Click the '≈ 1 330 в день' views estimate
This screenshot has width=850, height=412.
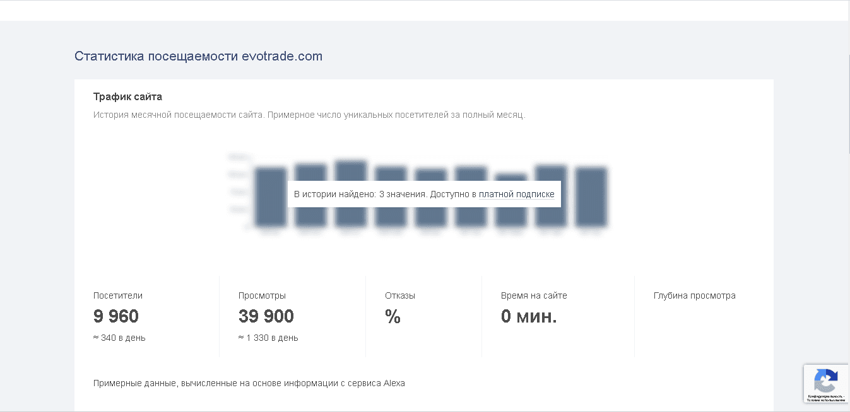click(x=268, y=338)
